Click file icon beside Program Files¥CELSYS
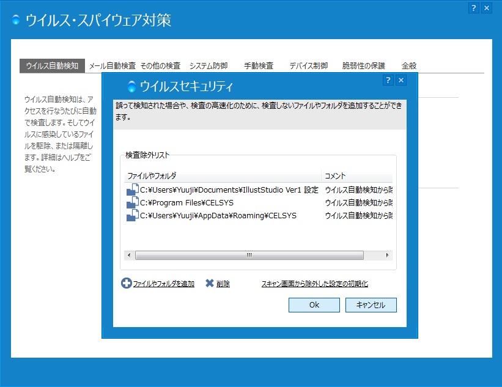Image resolution: width=502 pixels, height=387 pixels. click(x=133, y=202)
